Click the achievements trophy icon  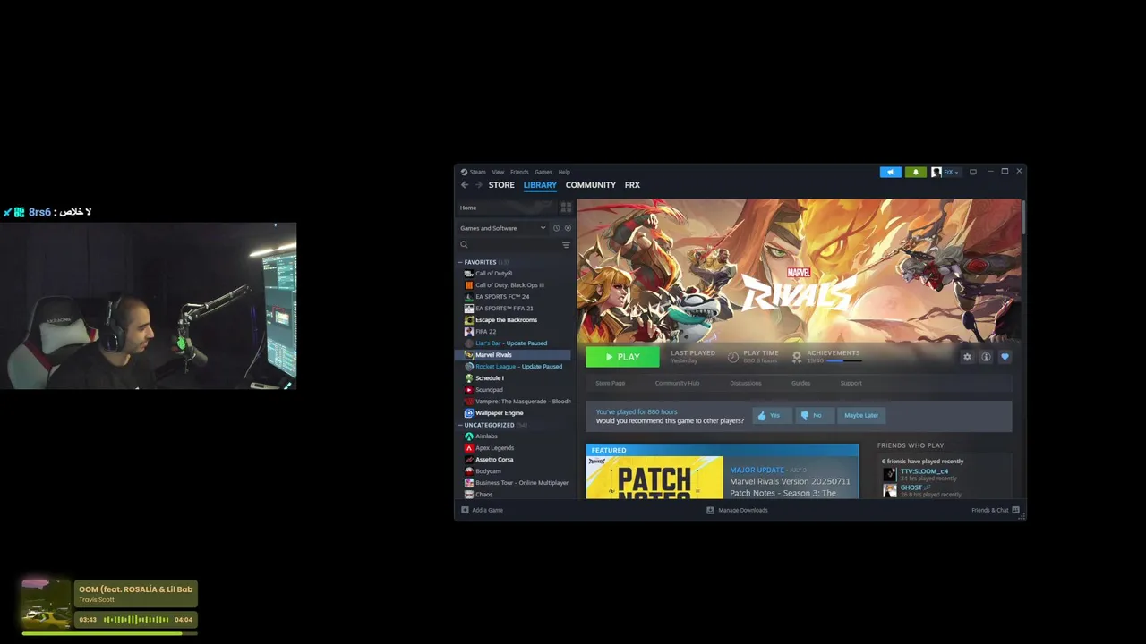click(x=797, y=357)
